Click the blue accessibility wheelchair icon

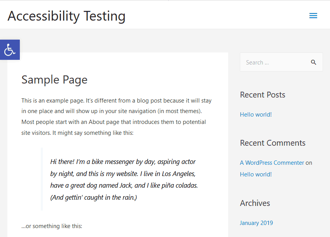click(10, 50)
